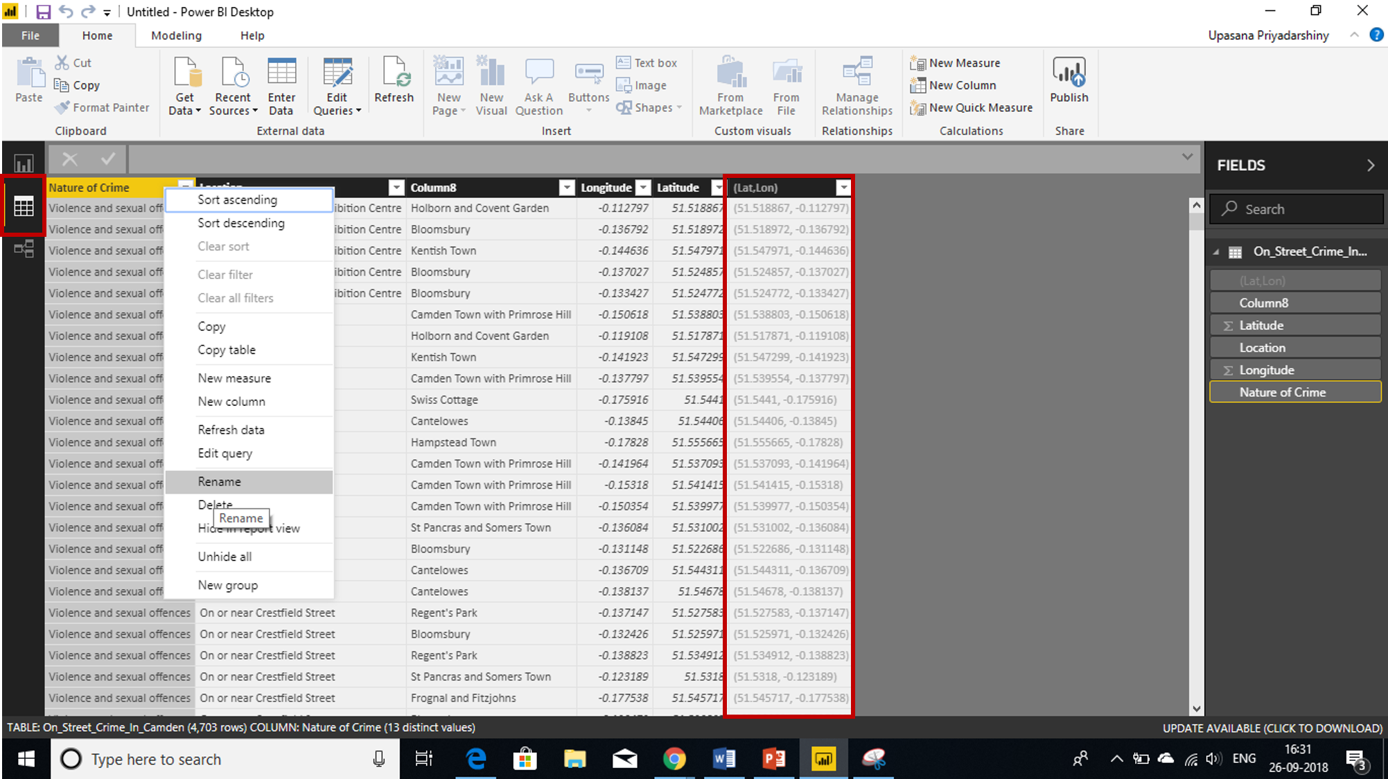Select Nature of Crime field
The width and height of the screenshot is (1388, 779).
click(1295, 393)
